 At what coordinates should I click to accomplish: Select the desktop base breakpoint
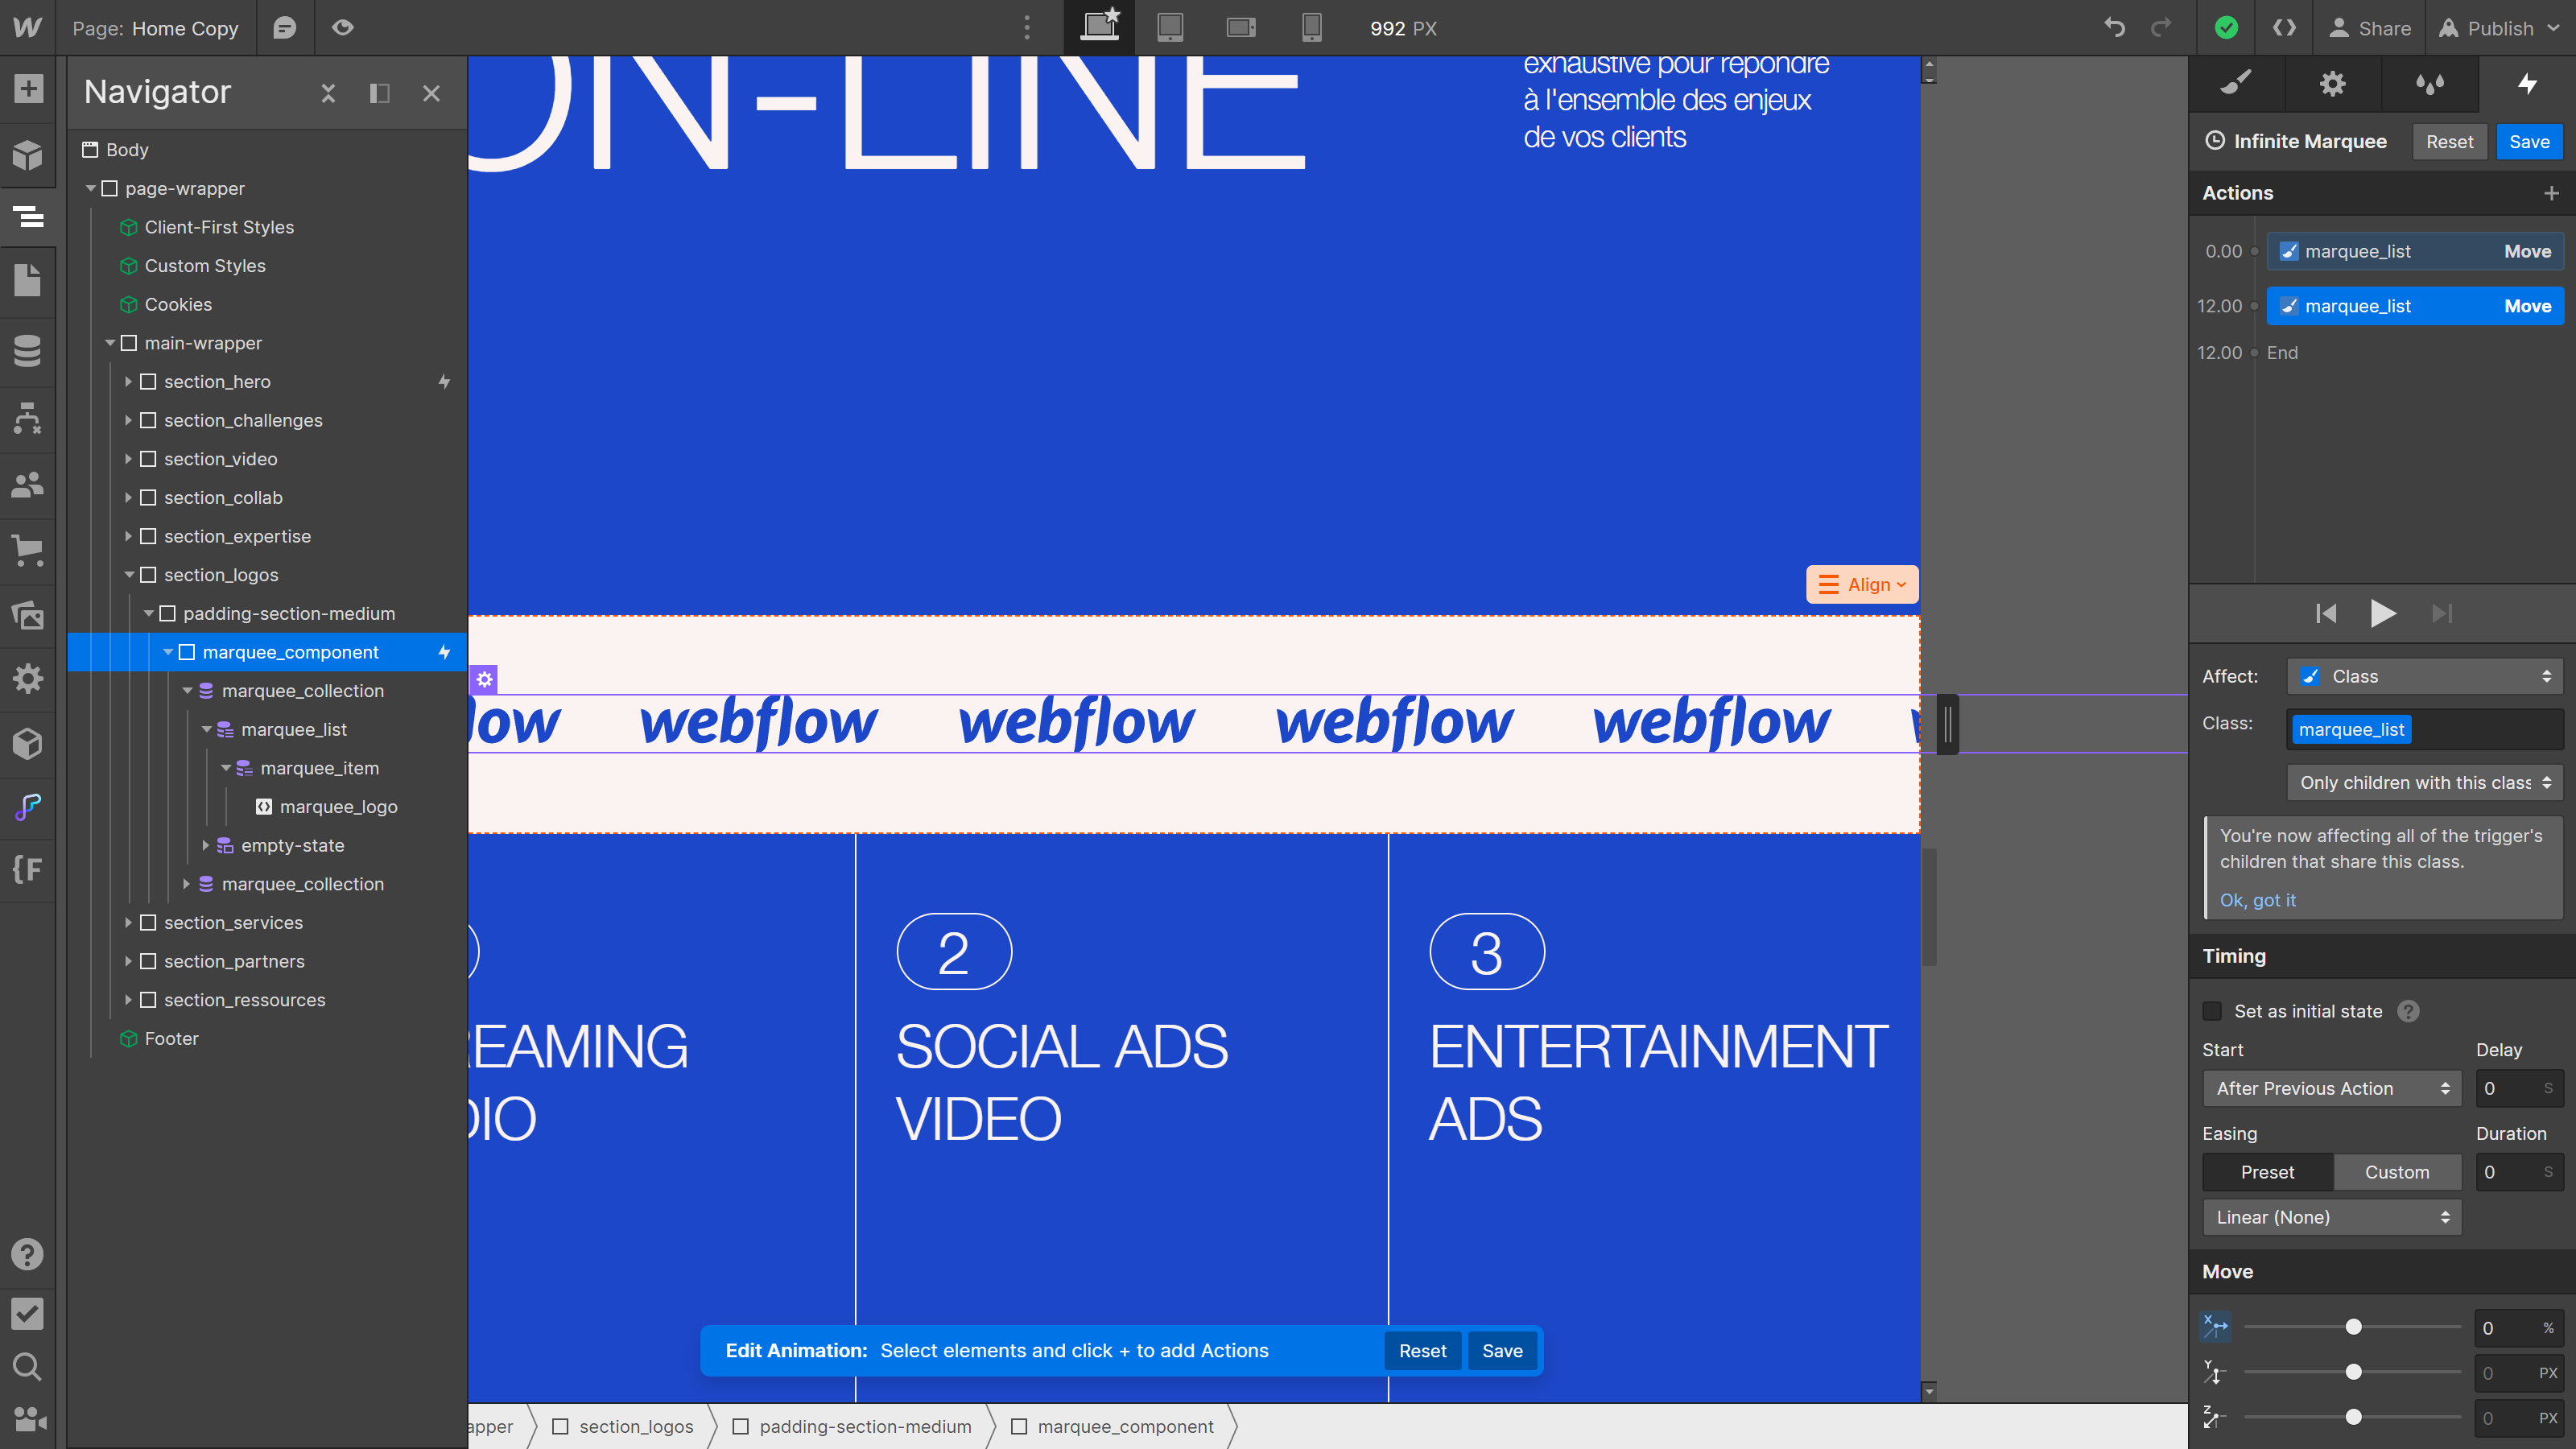1100,27
